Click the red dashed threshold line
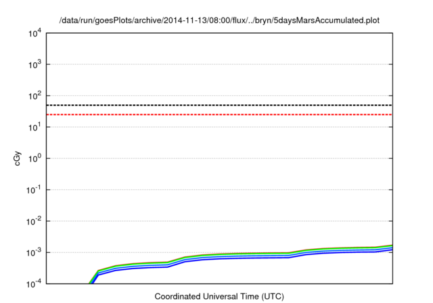Viewport: 433px width, 303px height. [x=219, y=114]
